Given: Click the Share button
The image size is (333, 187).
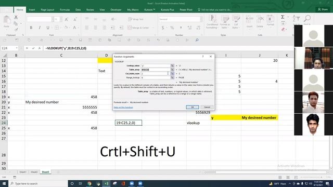Looking at the screenshot, I should pos(323,9).
